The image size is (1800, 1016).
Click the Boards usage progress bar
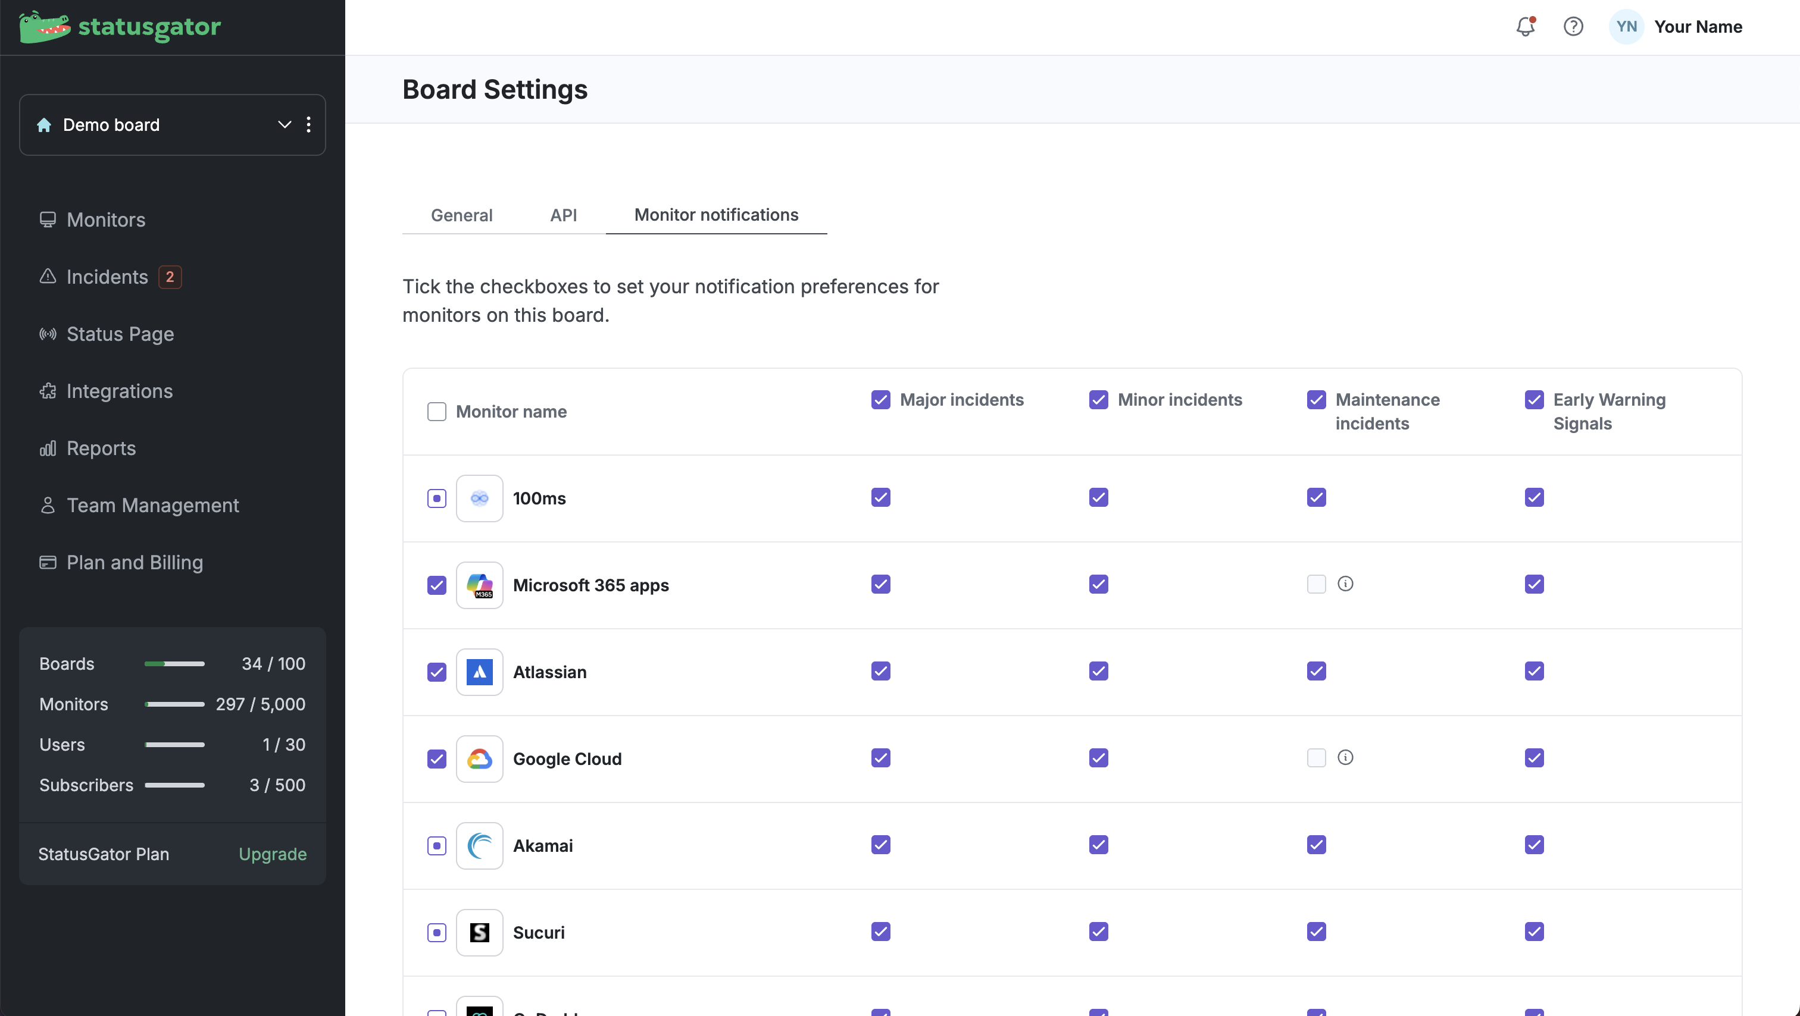(174, 663)
